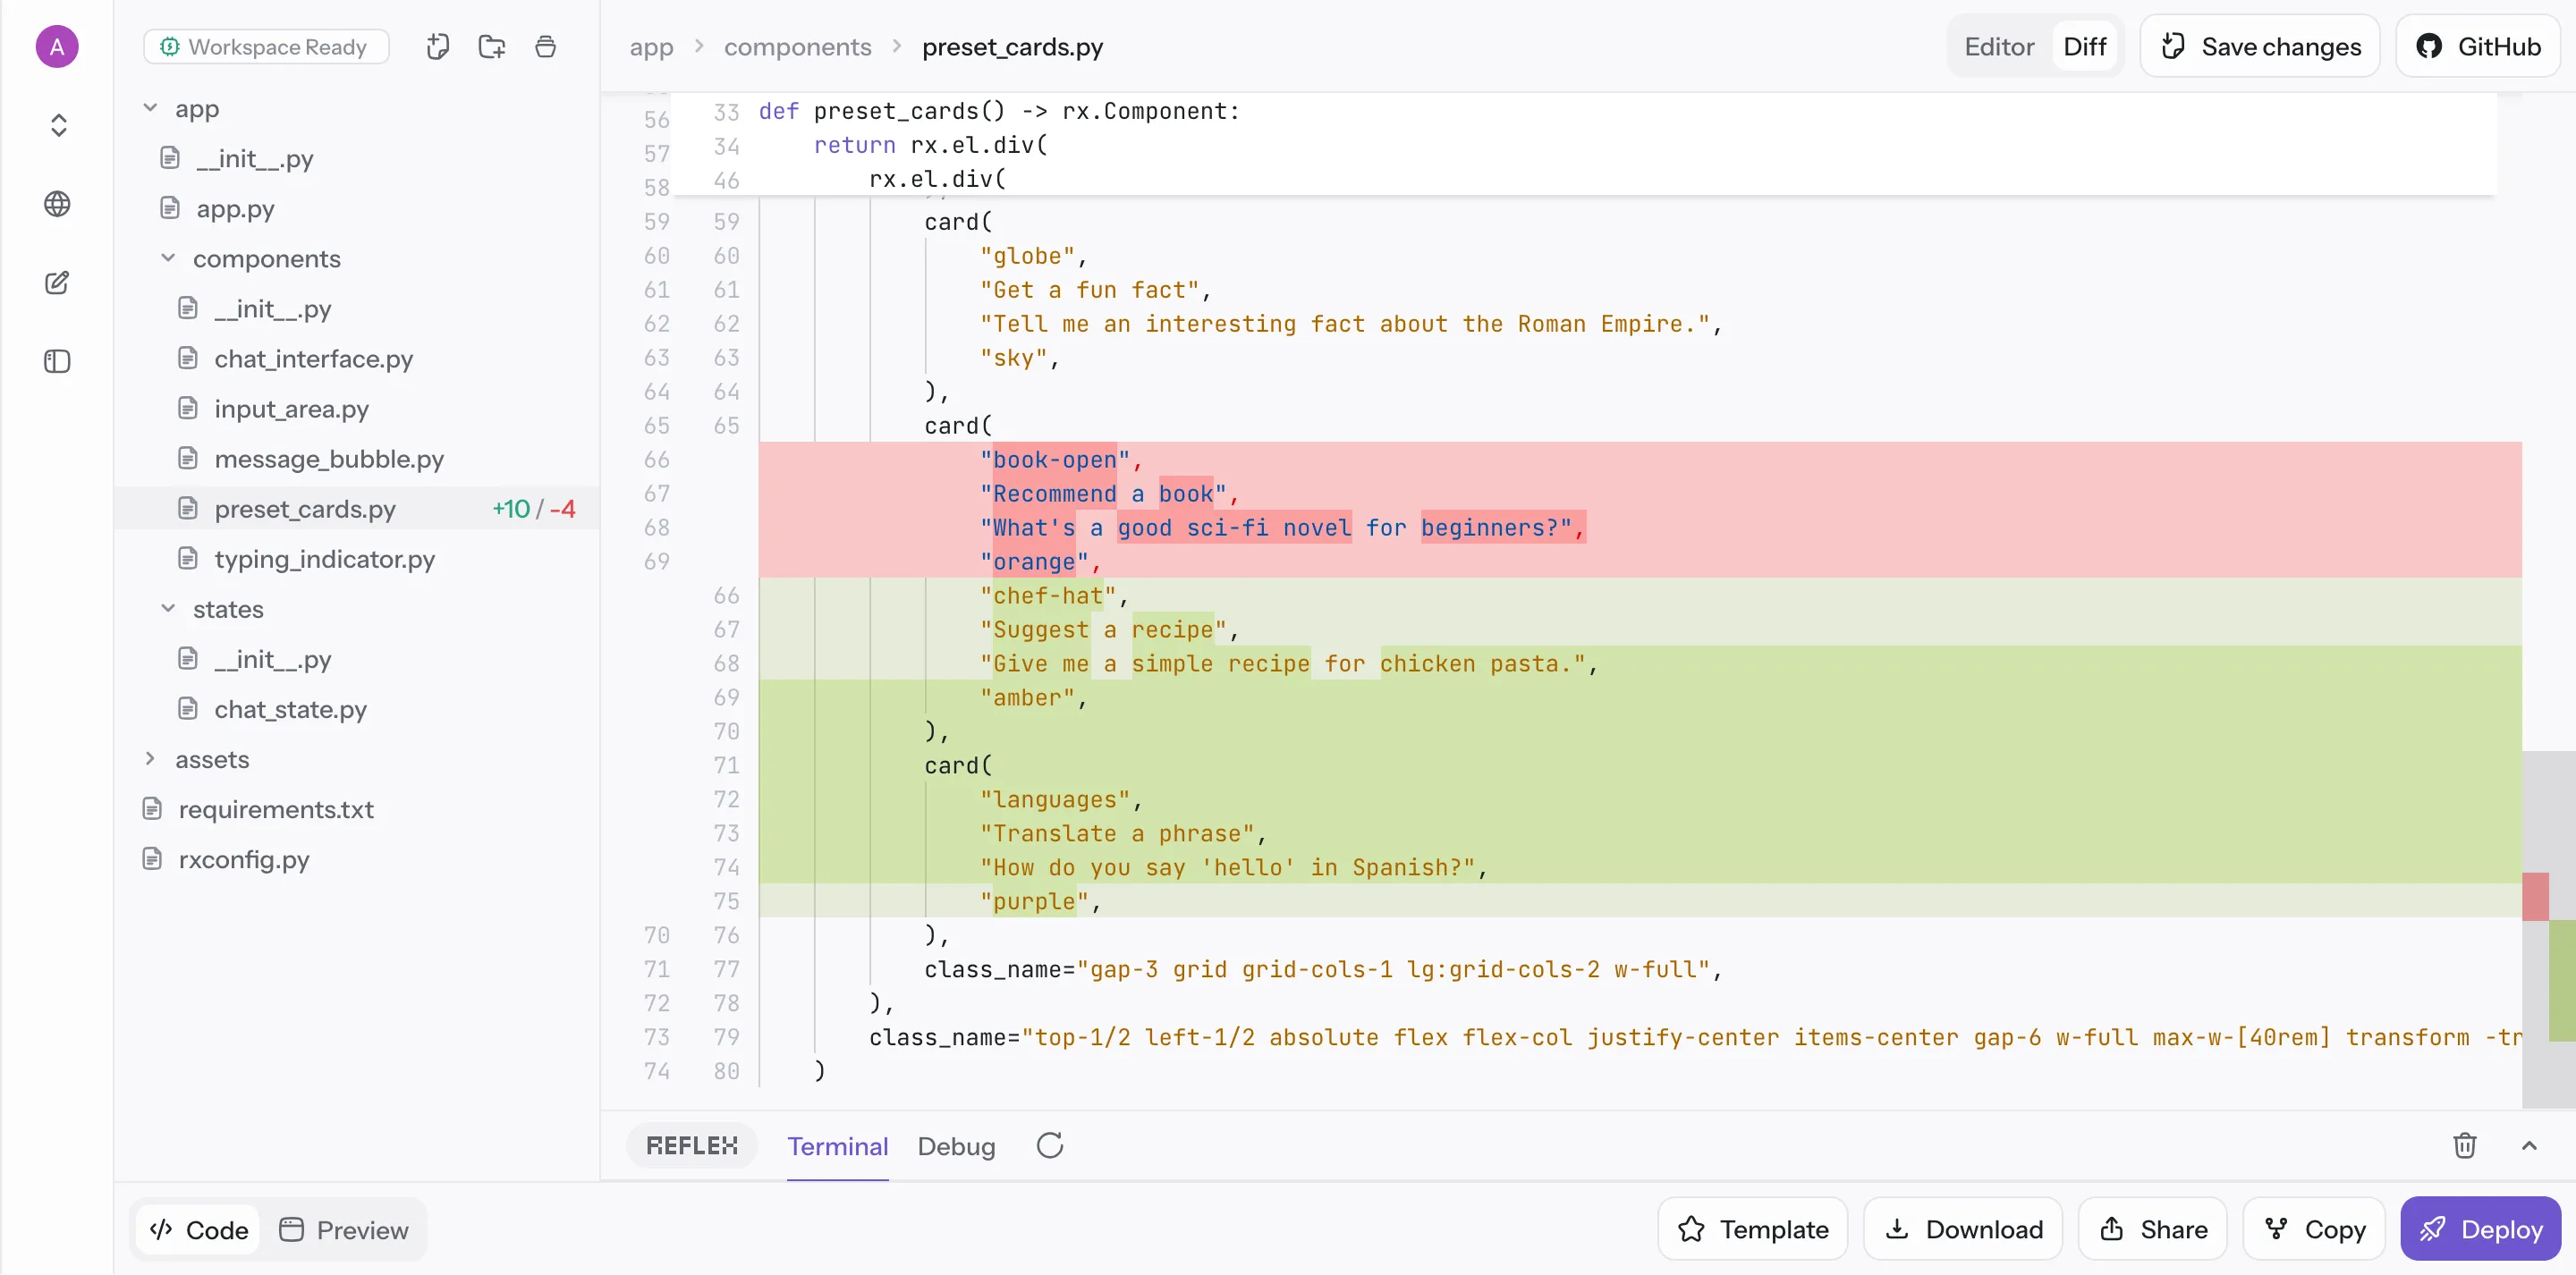Collapse the components folder
2576x1275 pixels.
(x=168, y=259)
